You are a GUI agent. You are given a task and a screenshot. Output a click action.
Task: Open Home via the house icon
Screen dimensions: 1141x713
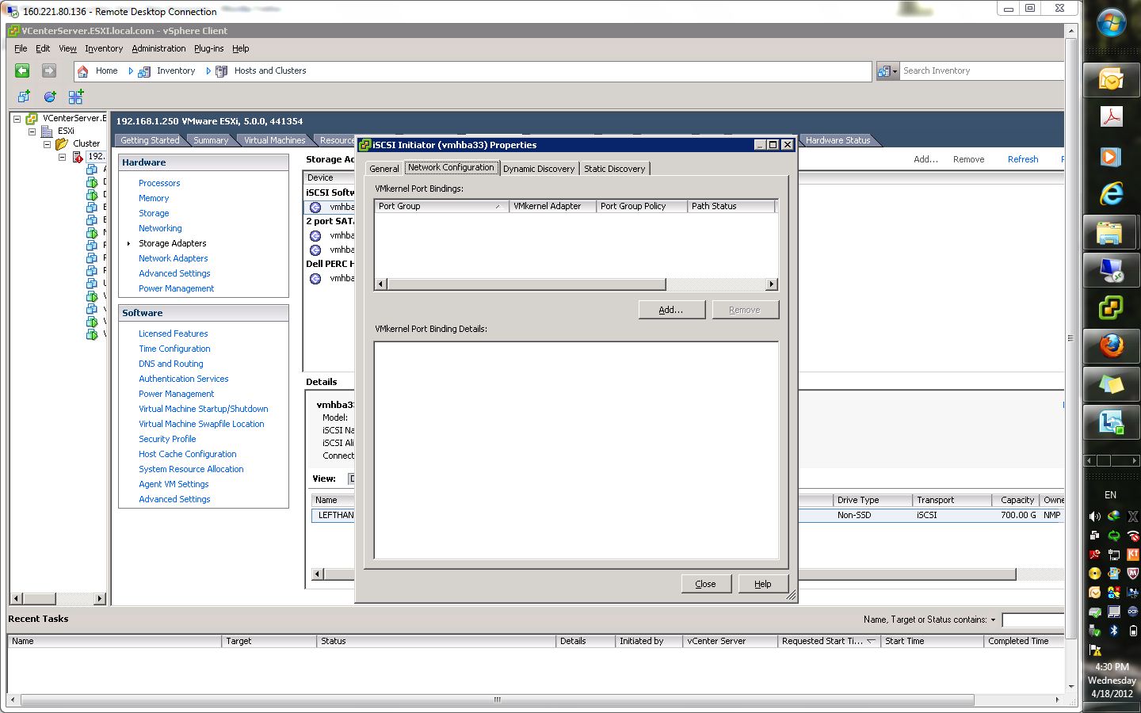click(x=82, y=71)
